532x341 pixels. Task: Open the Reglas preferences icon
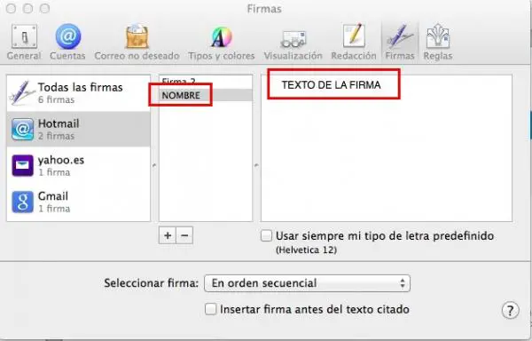coord(438,36)
